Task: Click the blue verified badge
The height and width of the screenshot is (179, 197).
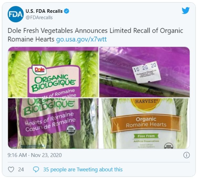Action: (x=67, y=11)
